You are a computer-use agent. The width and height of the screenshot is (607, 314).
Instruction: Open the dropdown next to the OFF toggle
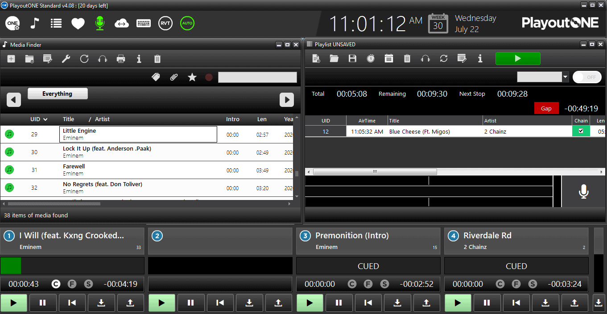click(565, 77)
